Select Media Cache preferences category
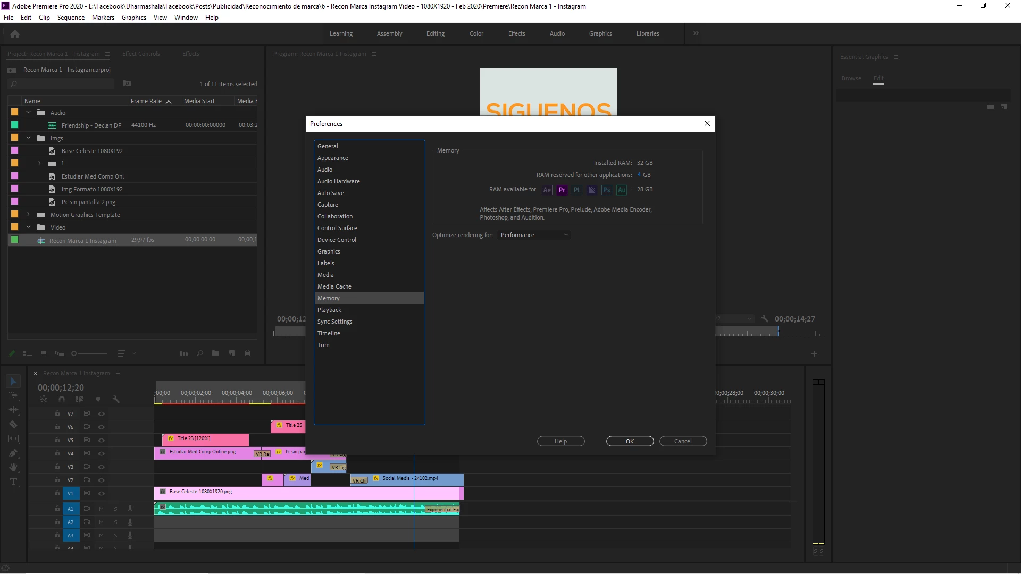 click(x=334, y=286)
